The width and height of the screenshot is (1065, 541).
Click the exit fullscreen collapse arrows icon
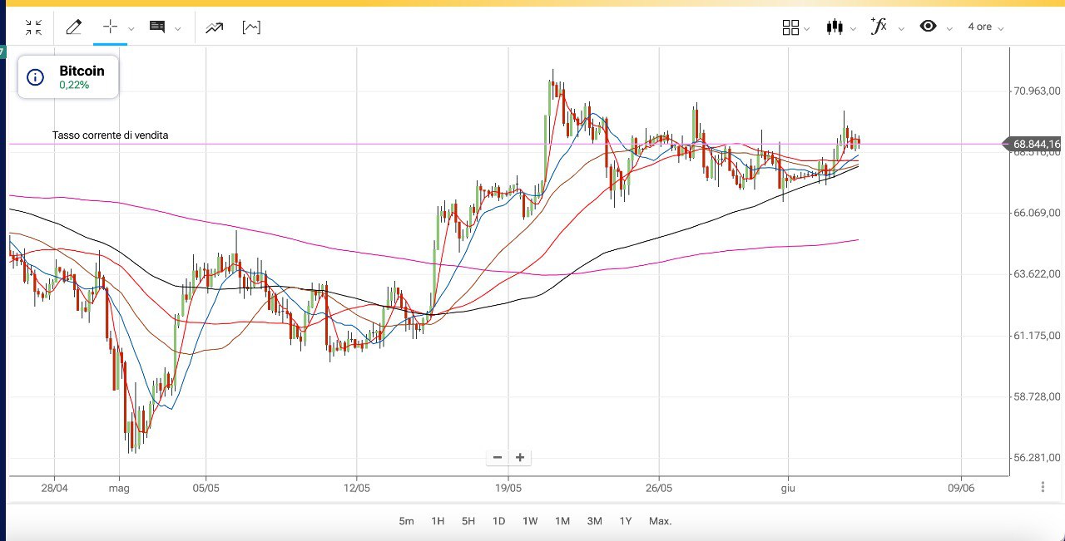(x=33, y=27)
